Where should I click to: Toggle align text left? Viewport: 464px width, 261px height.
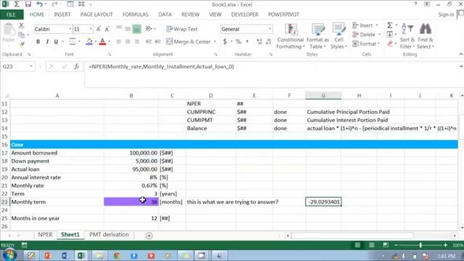(x=119, y=42)
